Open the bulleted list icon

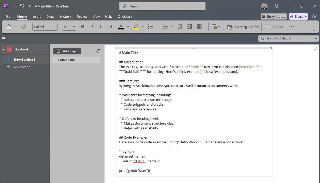click(x=150, y=27)
